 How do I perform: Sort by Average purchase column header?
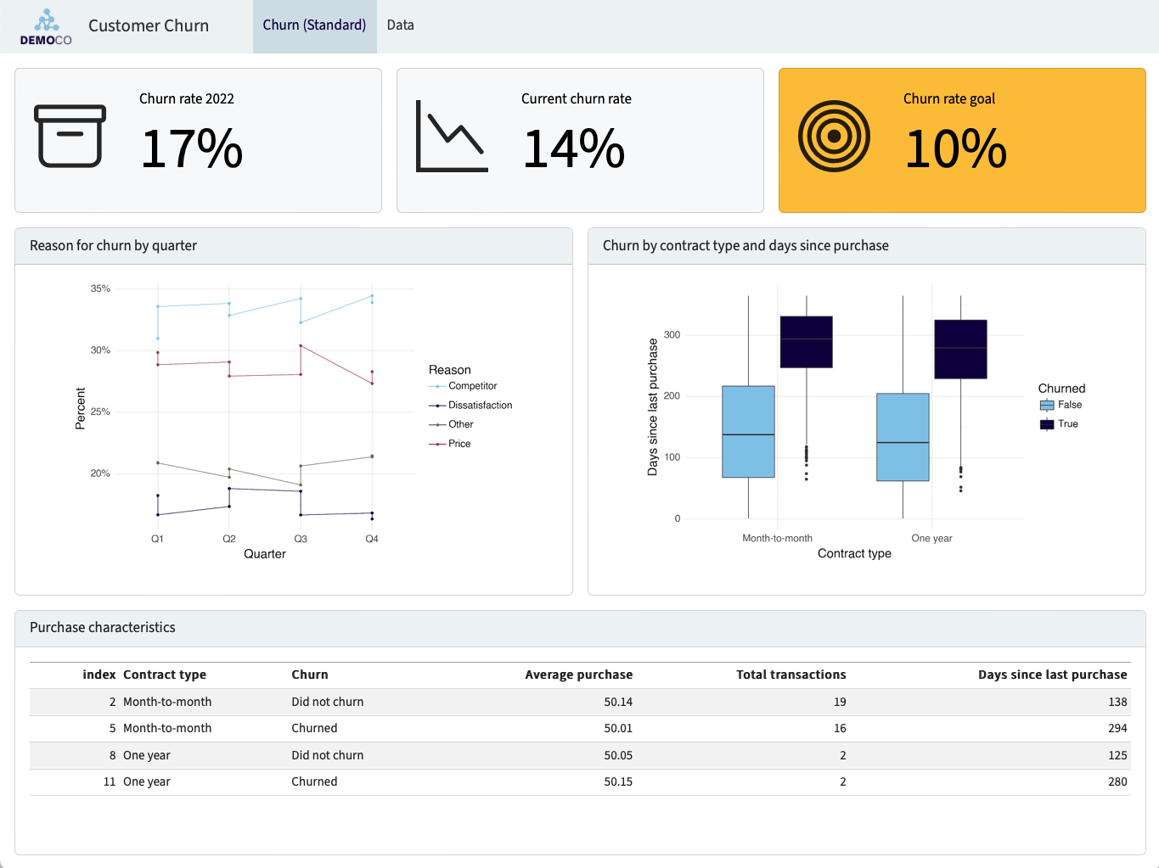pos(578,675)
